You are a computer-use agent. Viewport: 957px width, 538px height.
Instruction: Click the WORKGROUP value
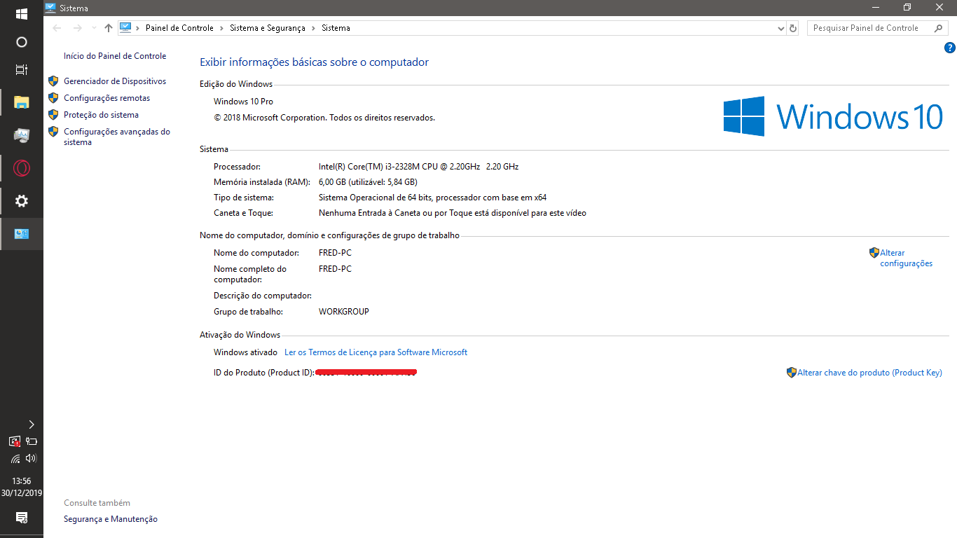(343, 312)
